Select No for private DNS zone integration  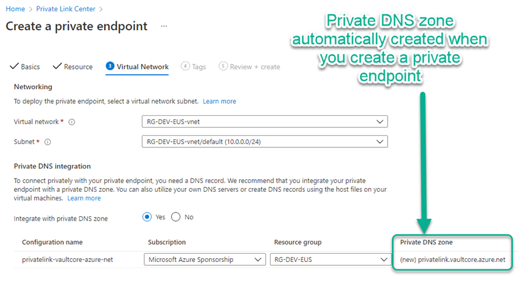(176, 217)
